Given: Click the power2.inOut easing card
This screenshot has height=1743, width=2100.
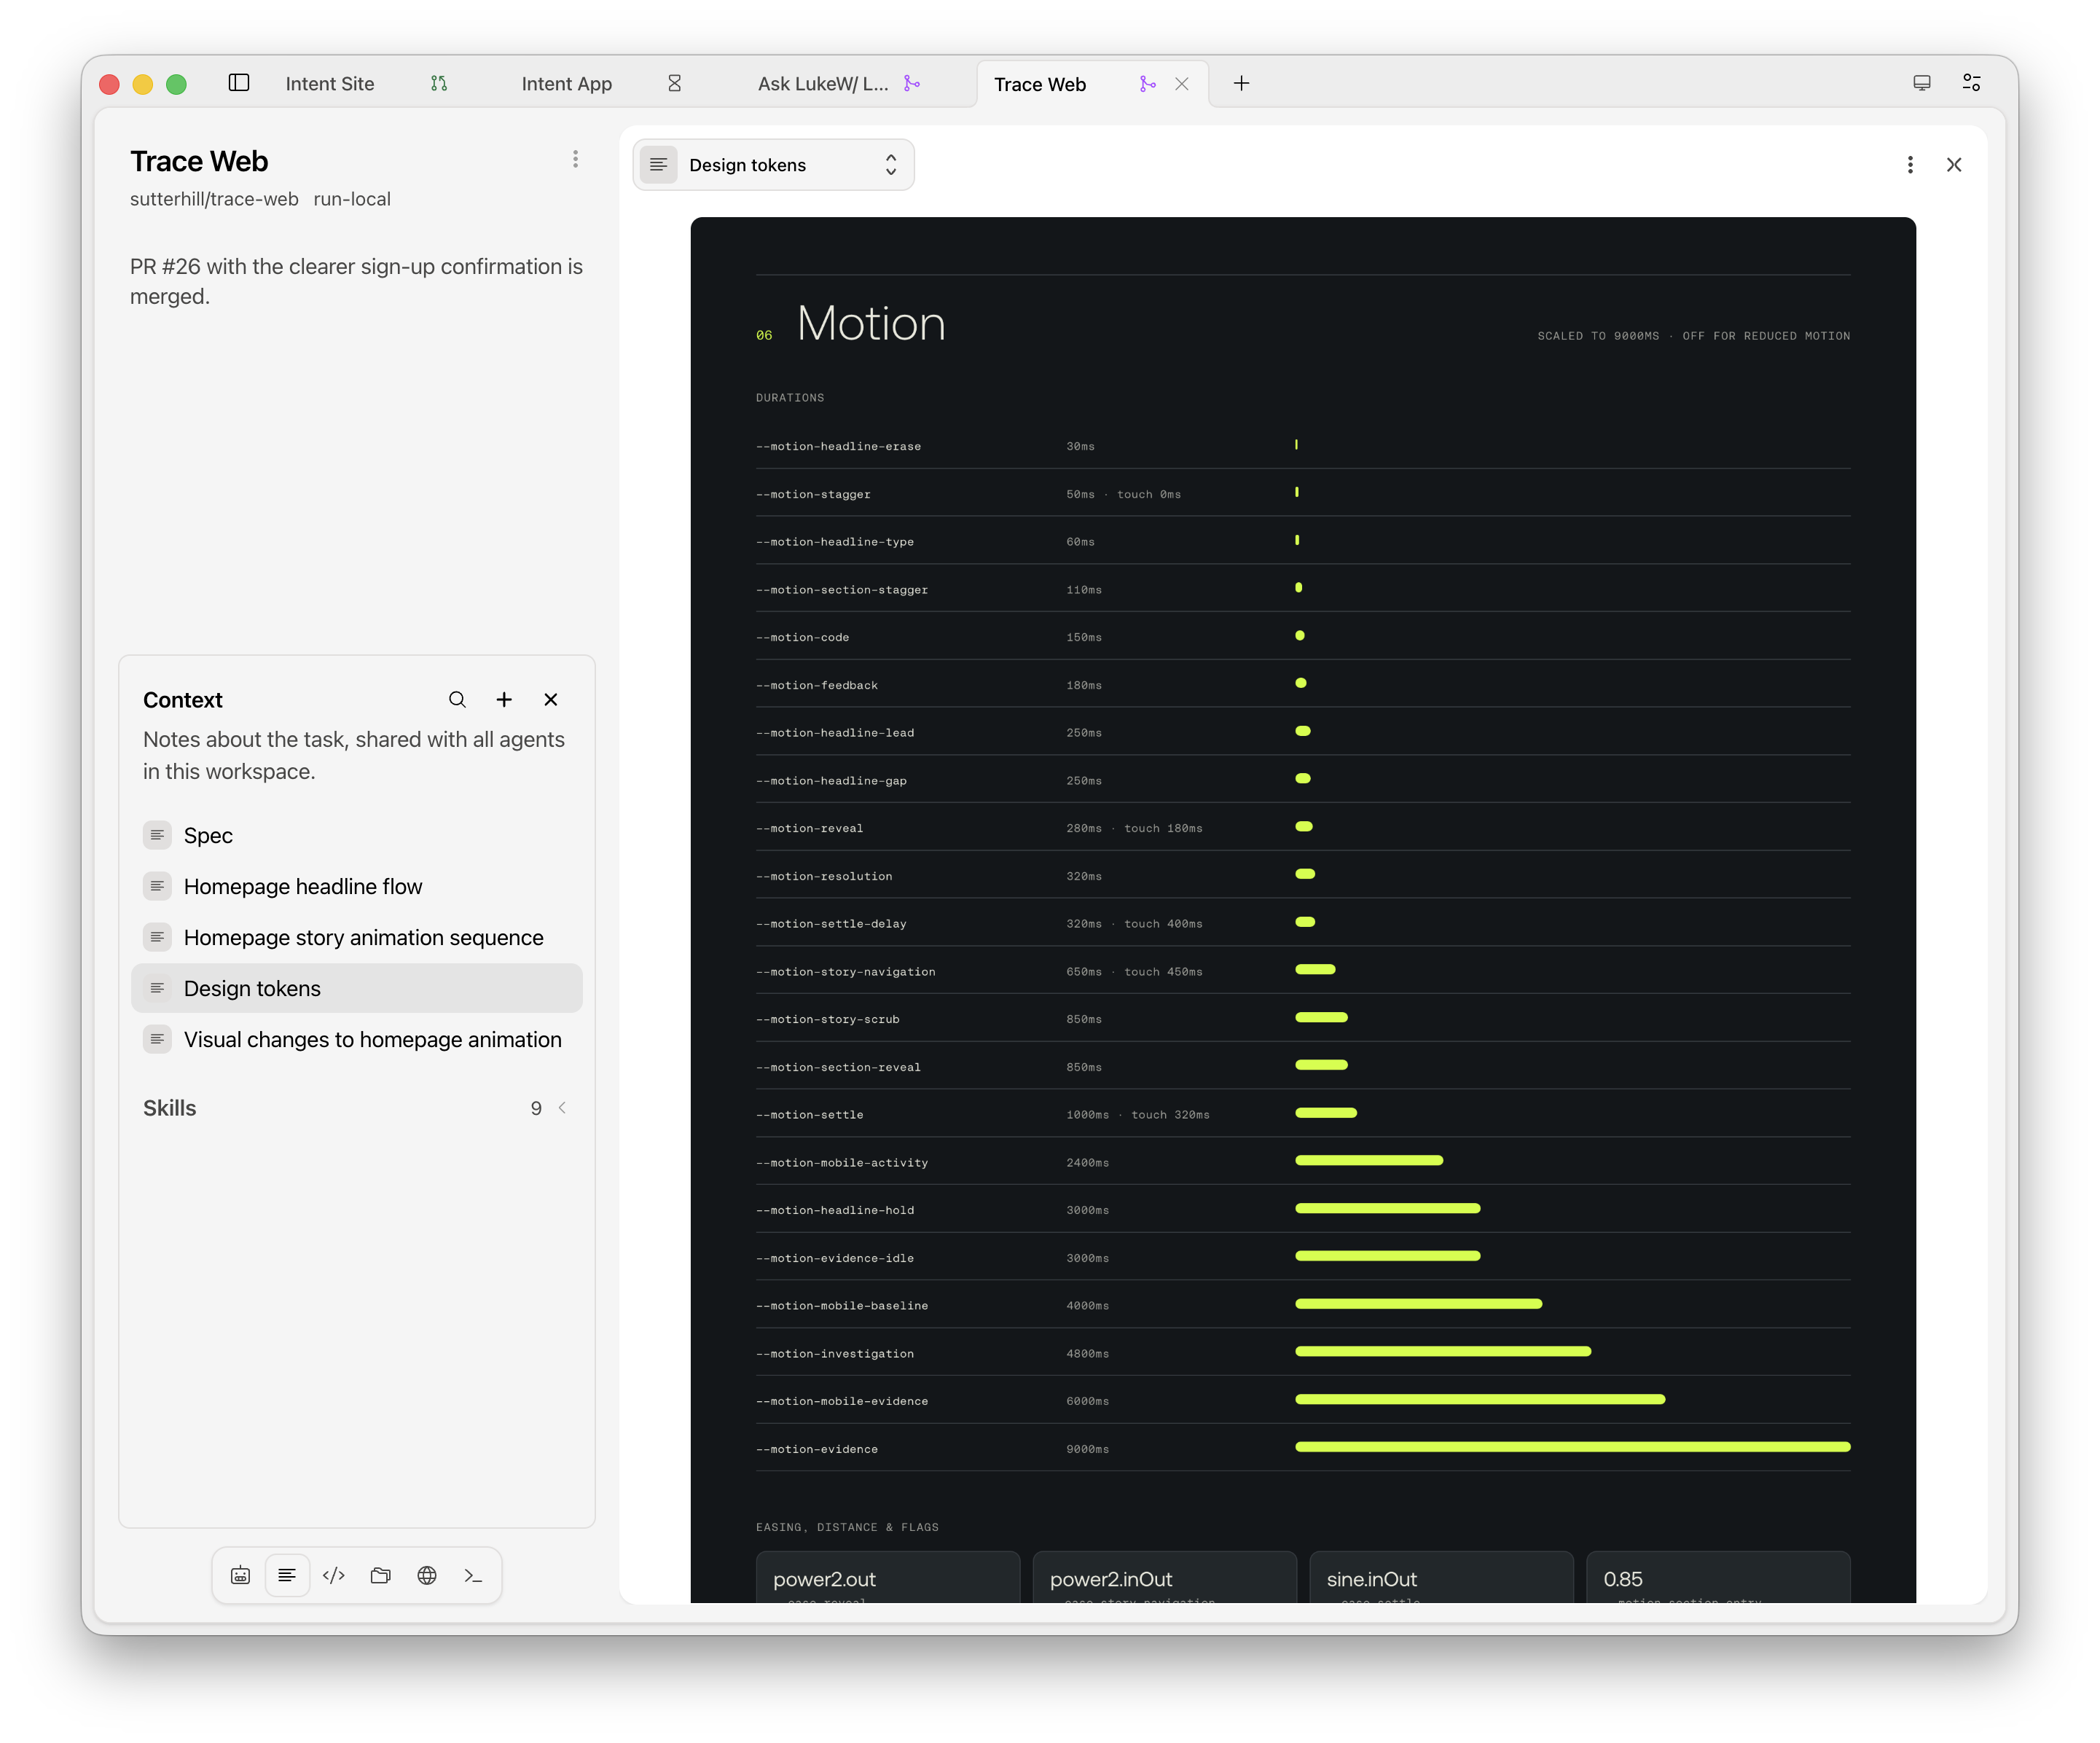Looking at the screenshot, I should click(x=1165, y=1578).
